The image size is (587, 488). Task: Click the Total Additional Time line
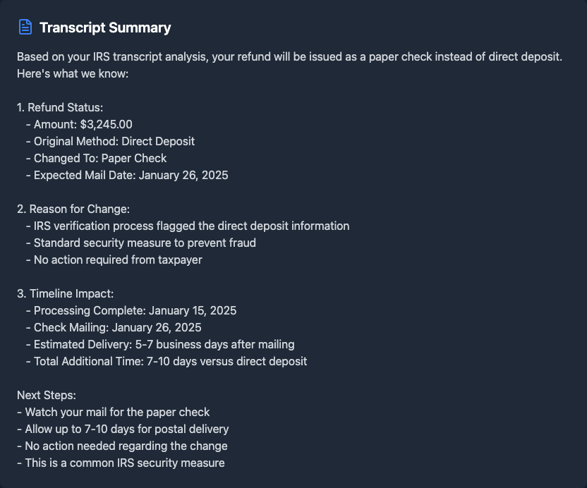pos(170,361)
